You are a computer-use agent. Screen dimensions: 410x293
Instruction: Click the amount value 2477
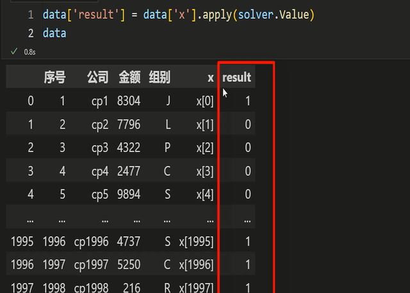point(129,171)
